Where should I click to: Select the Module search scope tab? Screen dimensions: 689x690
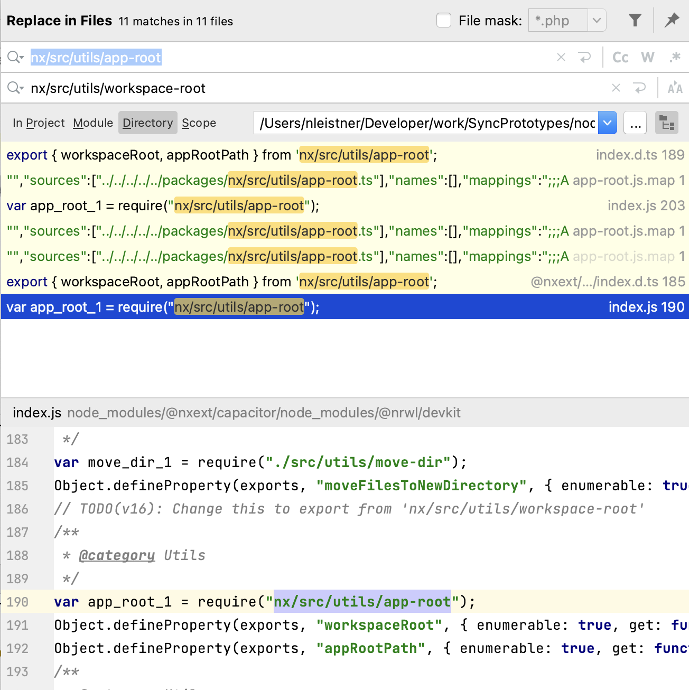[x=93, y=123]
